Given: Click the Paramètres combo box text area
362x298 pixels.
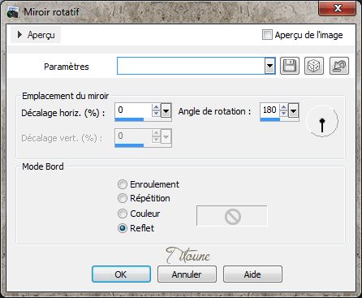Looking at the screenshot, I should 191,66.
